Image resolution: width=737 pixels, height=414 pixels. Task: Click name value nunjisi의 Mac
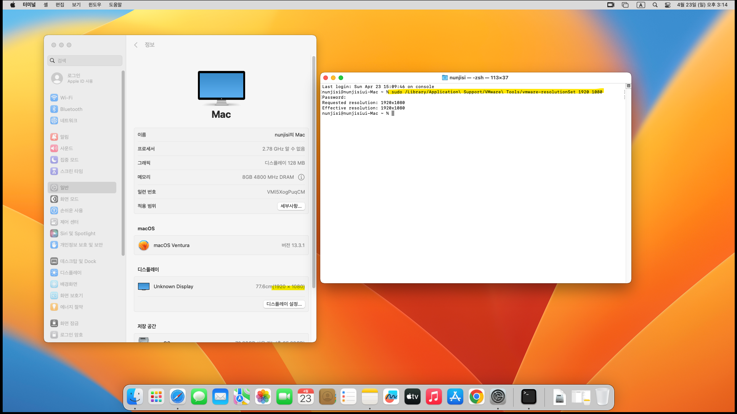click(290, 135)
